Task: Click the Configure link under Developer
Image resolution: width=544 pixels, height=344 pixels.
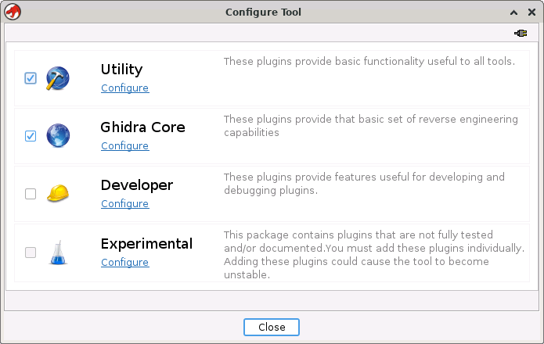Action: click(x=124, y=204)
